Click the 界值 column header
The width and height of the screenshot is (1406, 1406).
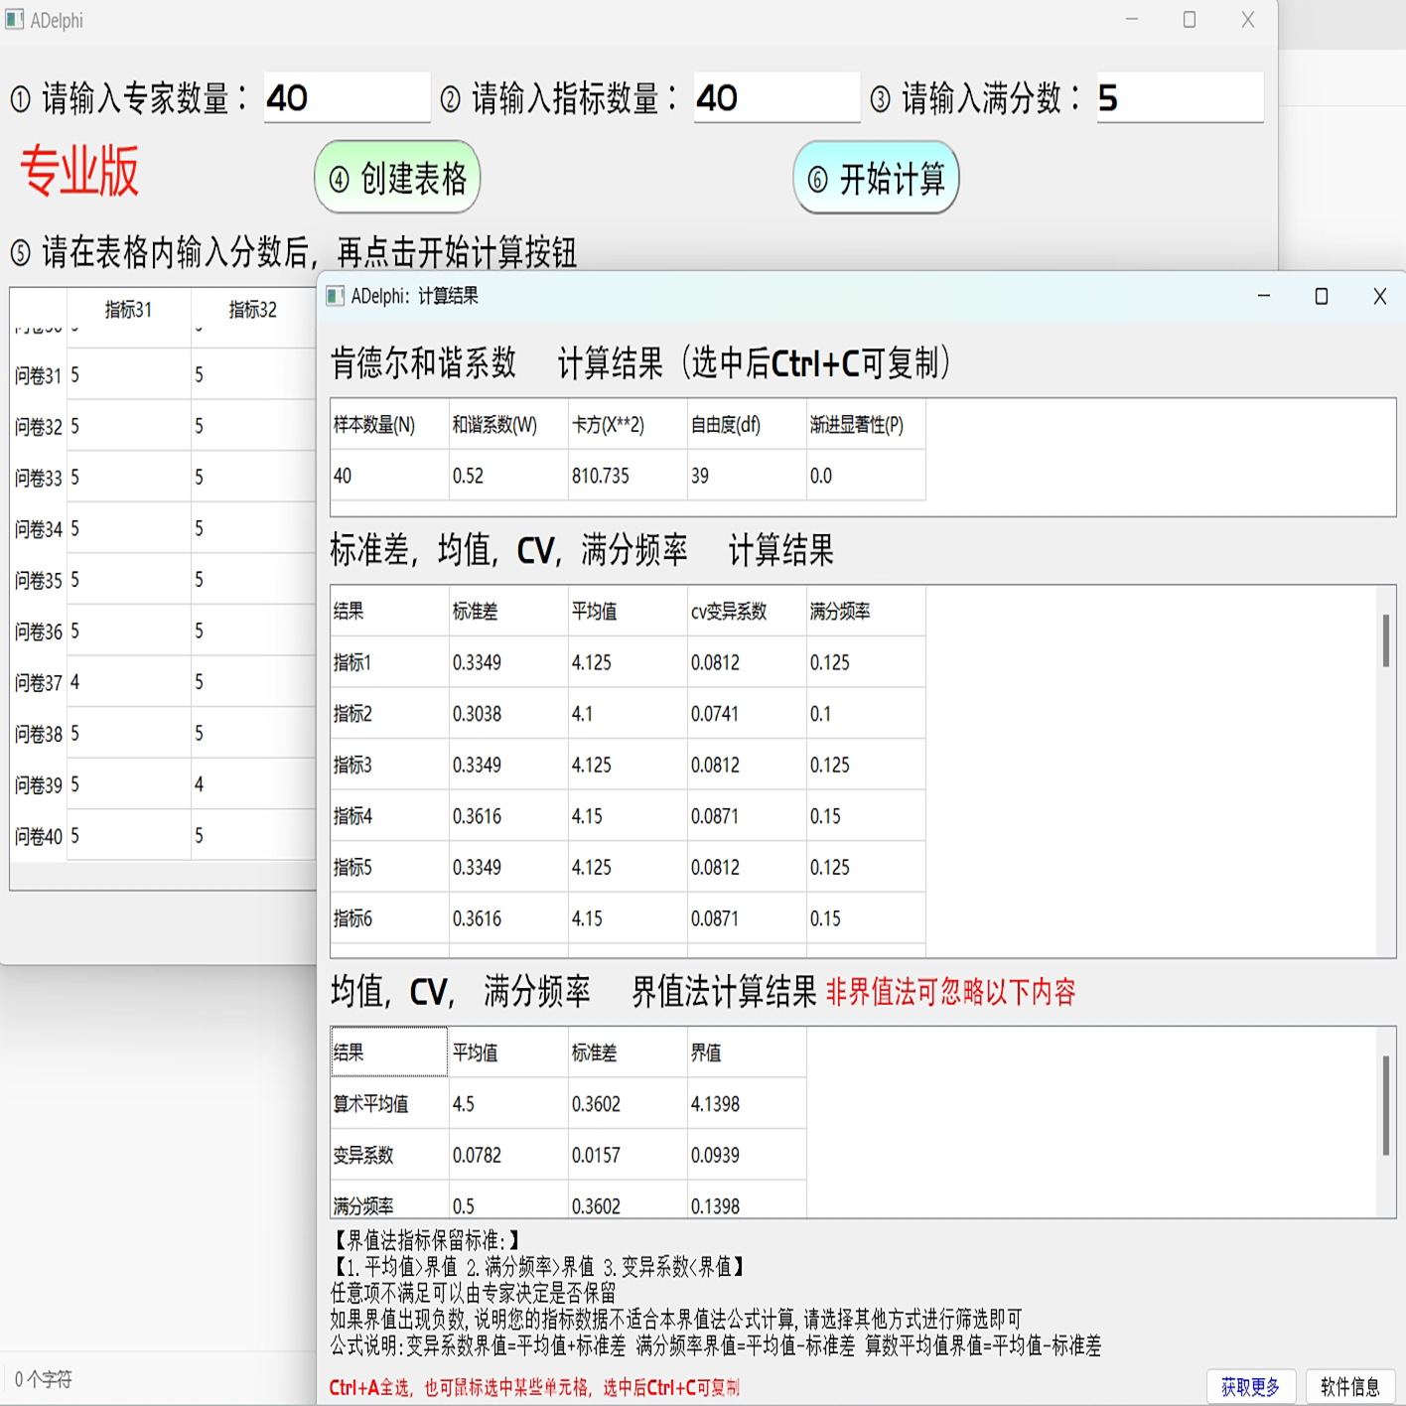747,1053
